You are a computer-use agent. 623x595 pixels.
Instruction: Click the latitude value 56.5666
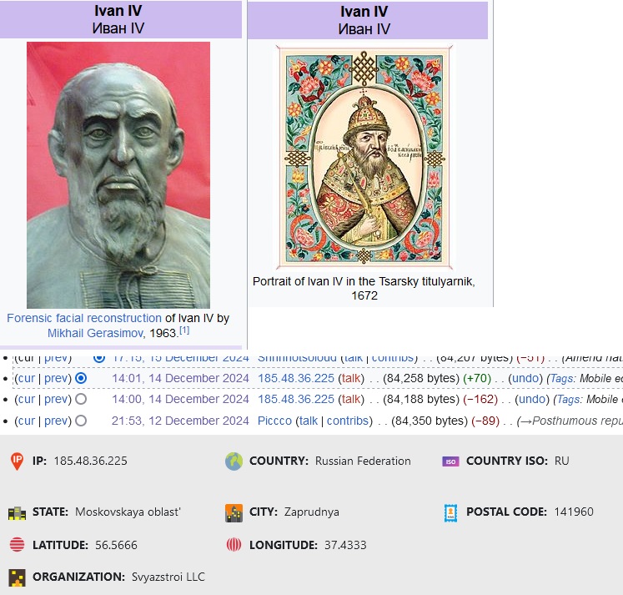pos(116,545)
